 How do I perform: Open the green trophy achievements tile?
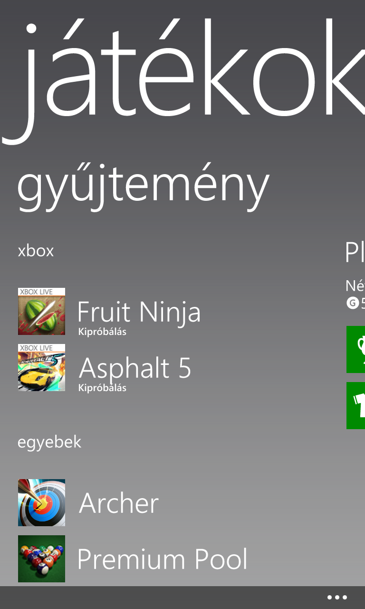tap(355, 349)
